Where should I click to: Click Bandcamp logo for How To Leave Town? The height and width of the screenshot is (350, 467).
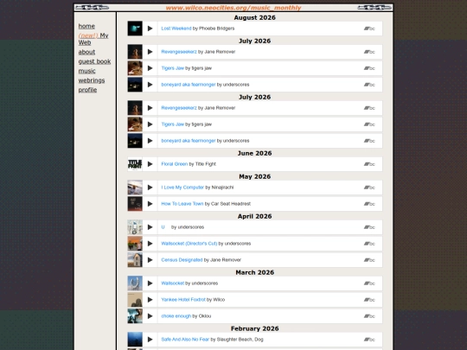pos(369,204)
